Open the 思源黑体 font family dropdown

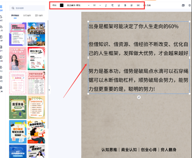pos(78,5)
